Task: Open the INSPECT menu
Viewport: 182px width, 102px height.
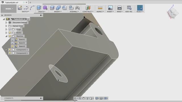Action: pyautogui.click(x=100, y=12)
